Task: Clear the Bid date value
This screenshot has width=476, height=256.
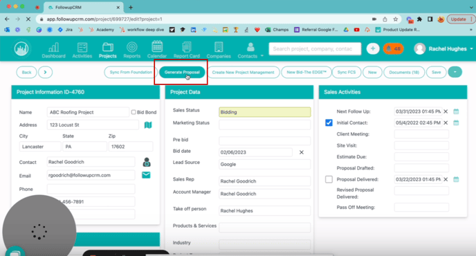Action: click(x=302, y=152)
